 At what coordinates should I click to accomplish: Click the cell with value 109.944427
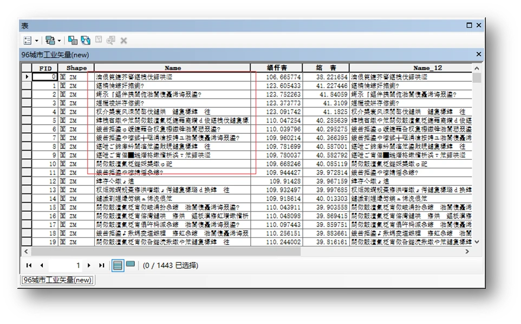pyautogui.click(x=276, y=172)
